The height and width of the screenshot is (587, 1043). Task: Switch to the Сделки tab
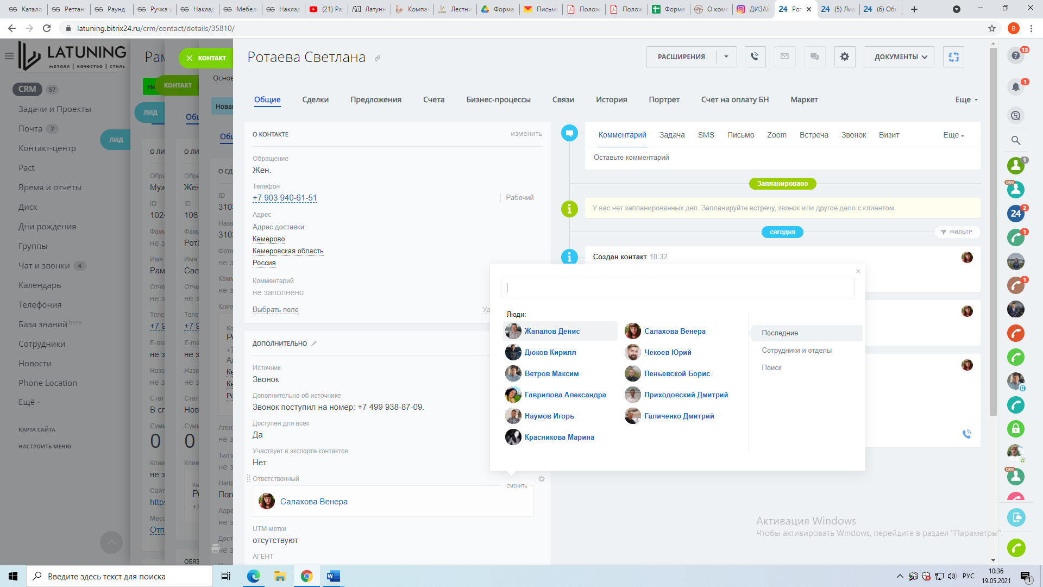[x=315, y=99]
